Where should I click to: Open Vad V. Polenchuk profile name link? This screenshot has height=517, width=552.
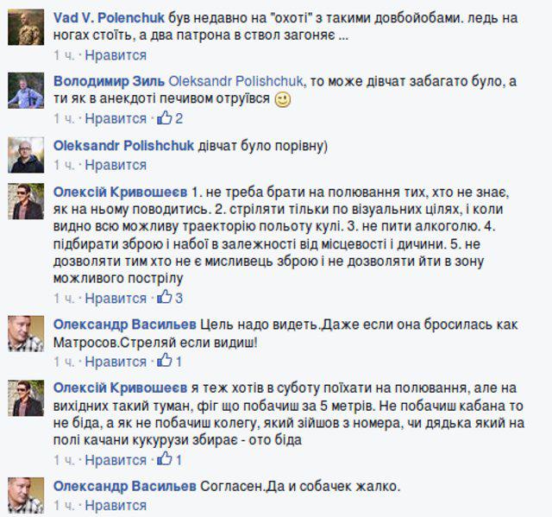pos(109,18)
